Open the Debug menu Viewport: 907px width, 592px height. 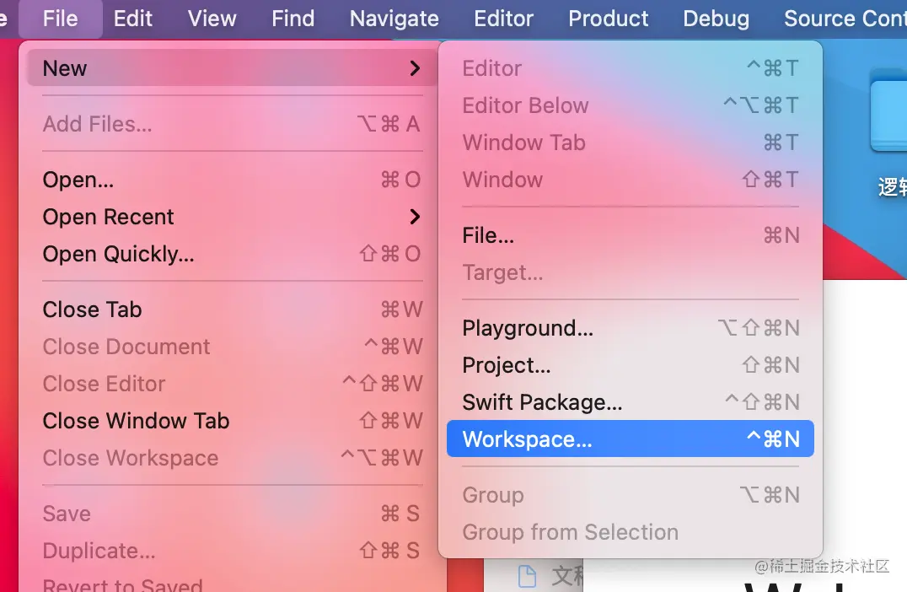[x=716, y=19]
